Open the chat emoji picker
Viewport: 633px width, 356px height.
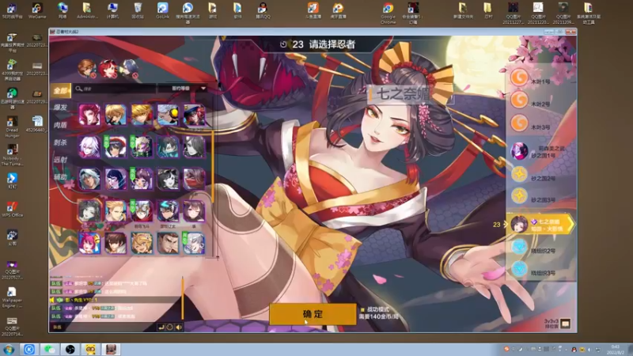(x=170, y=327)
